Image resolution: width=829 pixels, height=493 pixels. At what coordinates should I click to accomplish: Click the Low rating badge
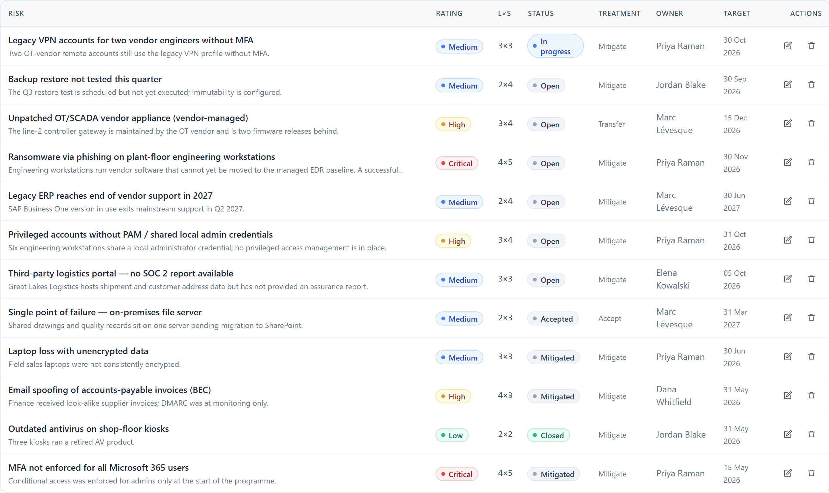click(452, 435)
